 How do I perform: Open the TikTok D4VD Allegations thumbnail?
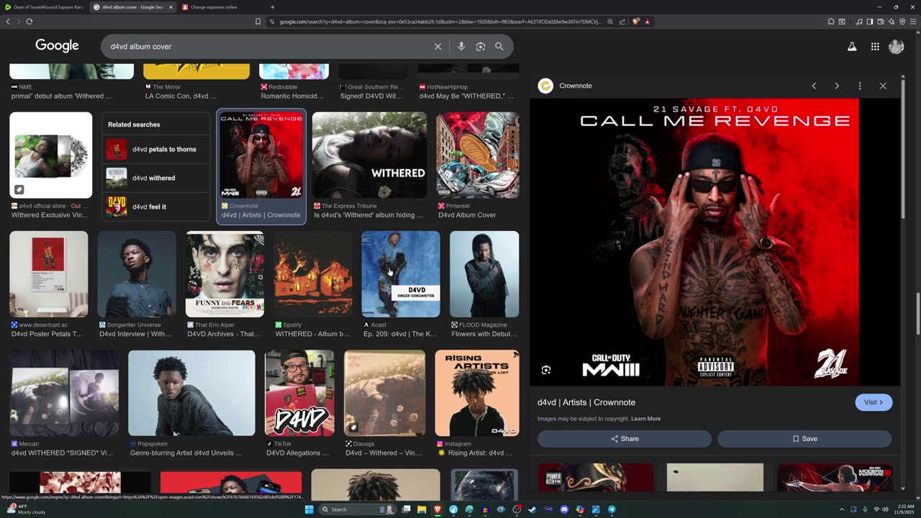(x=299, y=393)
